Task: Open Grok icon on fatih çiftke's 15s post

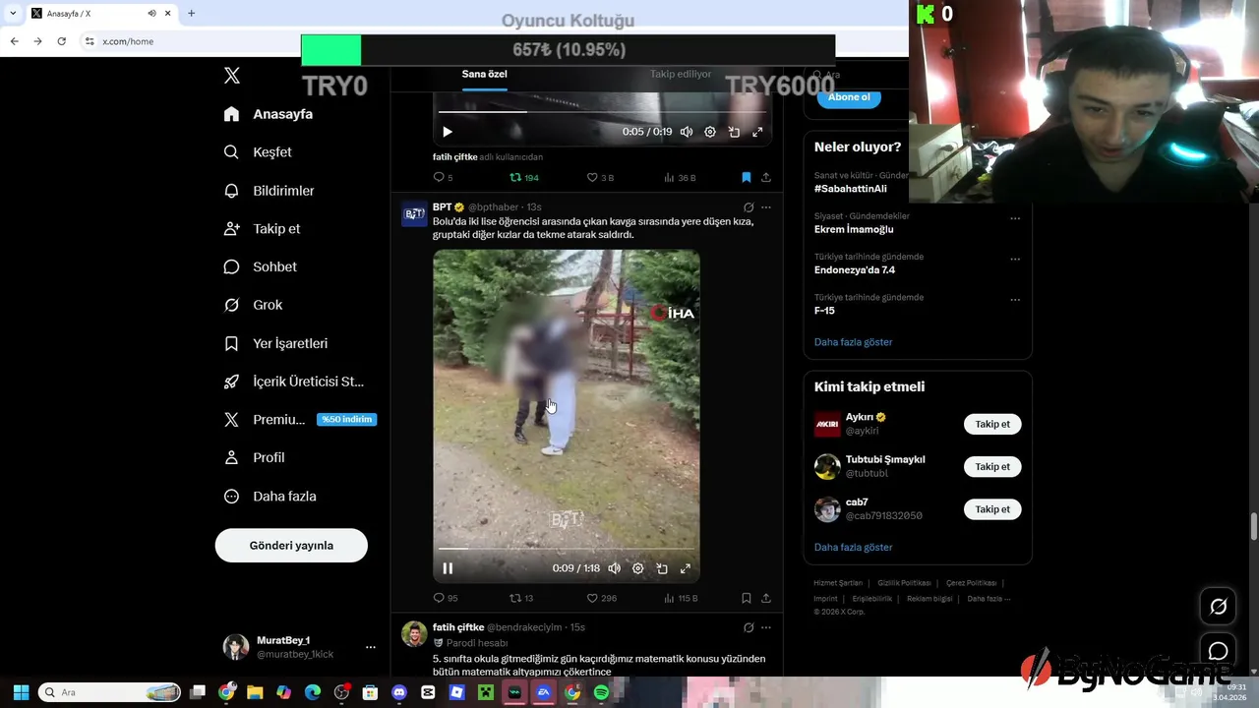Action: coord(749,627)
